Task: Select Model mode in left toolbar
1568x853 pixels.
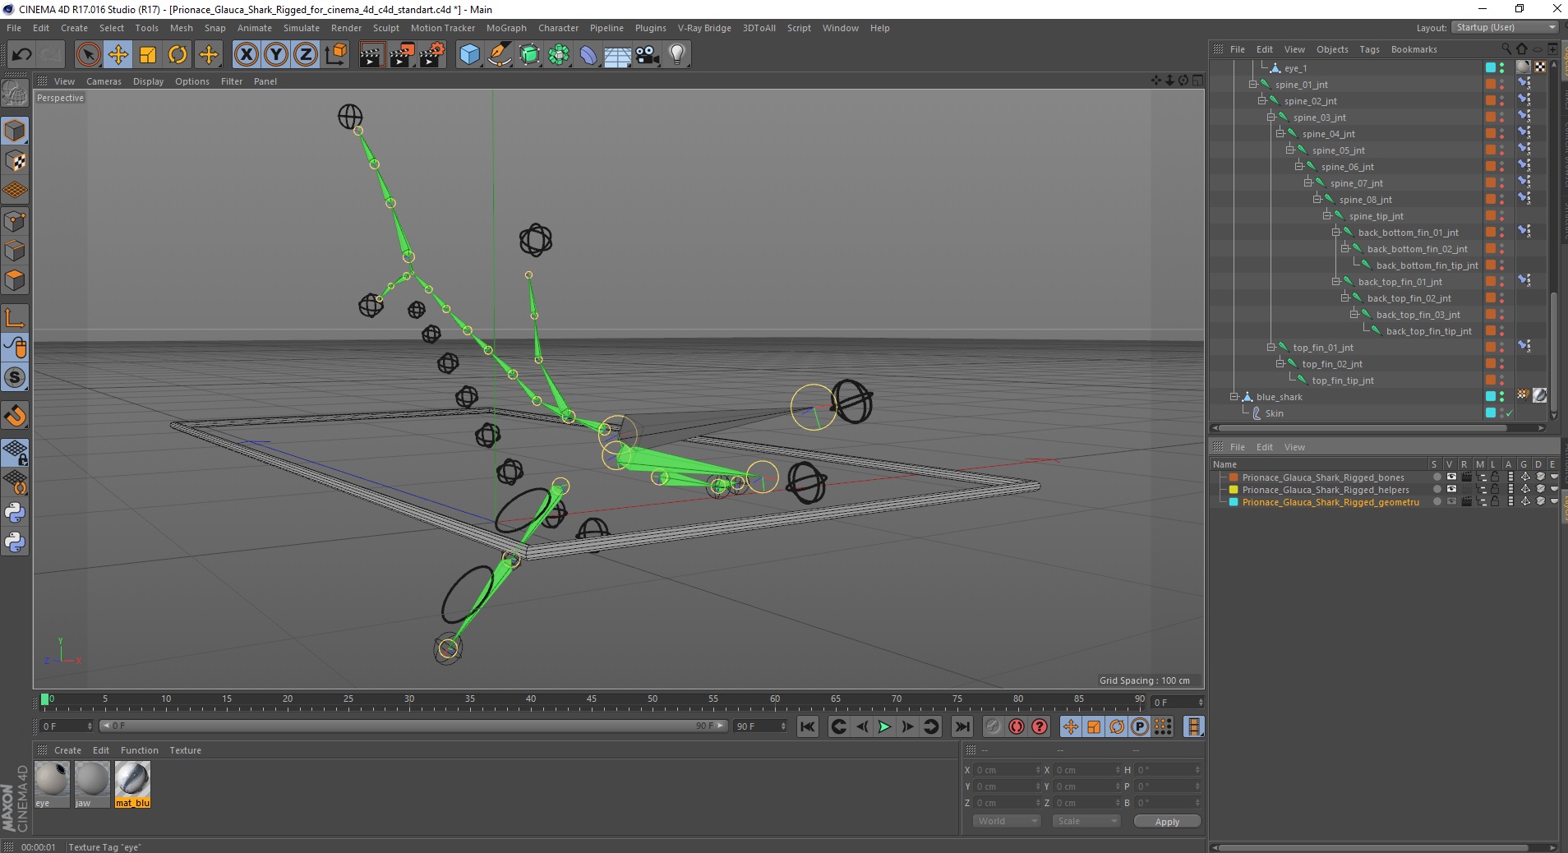Action: (x=15, y=131)
